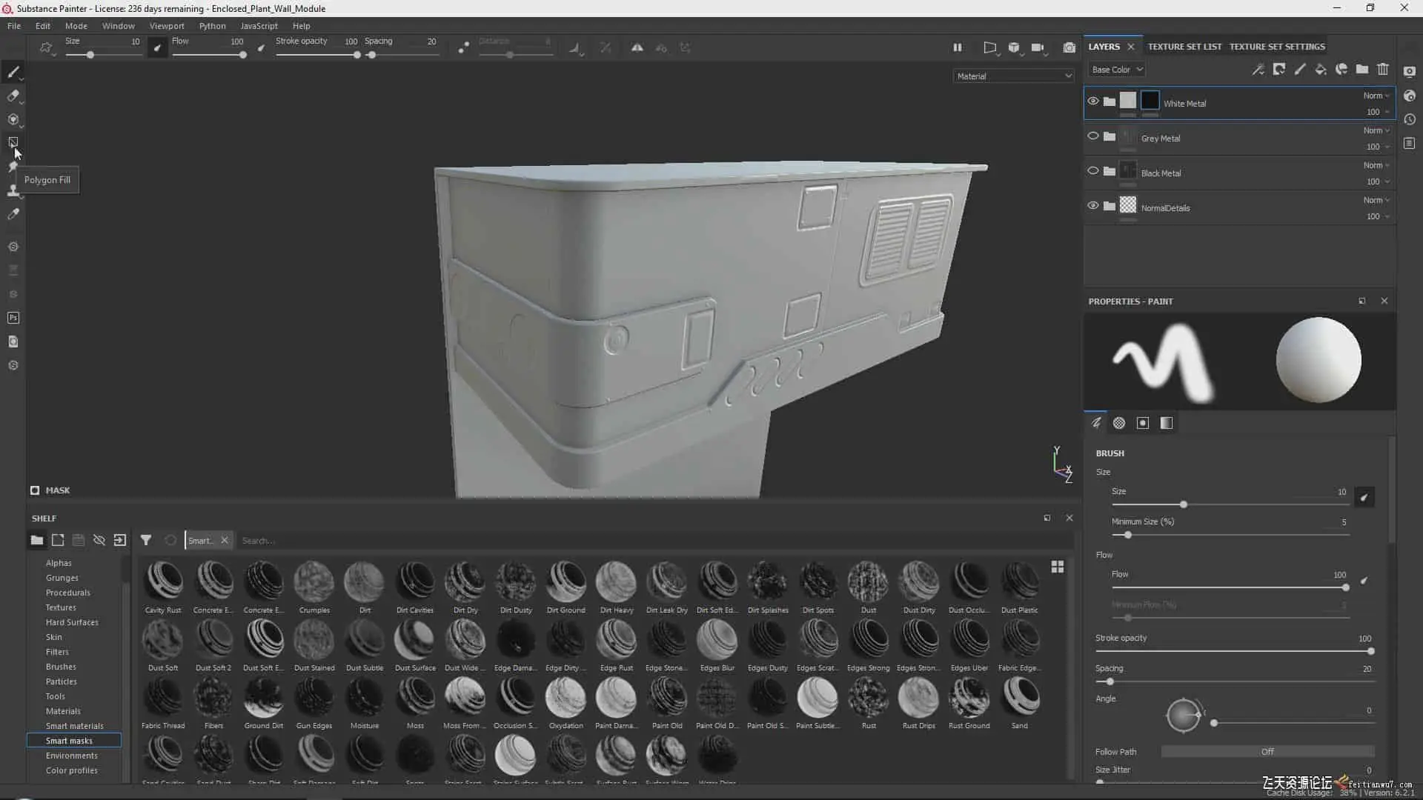Image resolution: width=1423 pixels, height=800 pixels.
Task: Select Smart materials shelf category
Action: (74, 726)
